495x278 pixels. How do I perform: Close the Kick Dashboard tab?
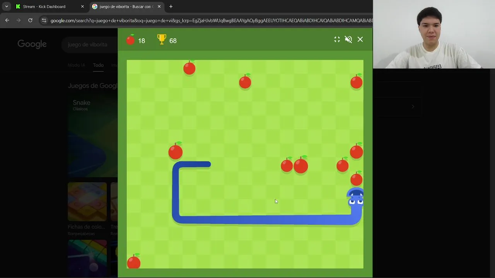click(82, 7)
